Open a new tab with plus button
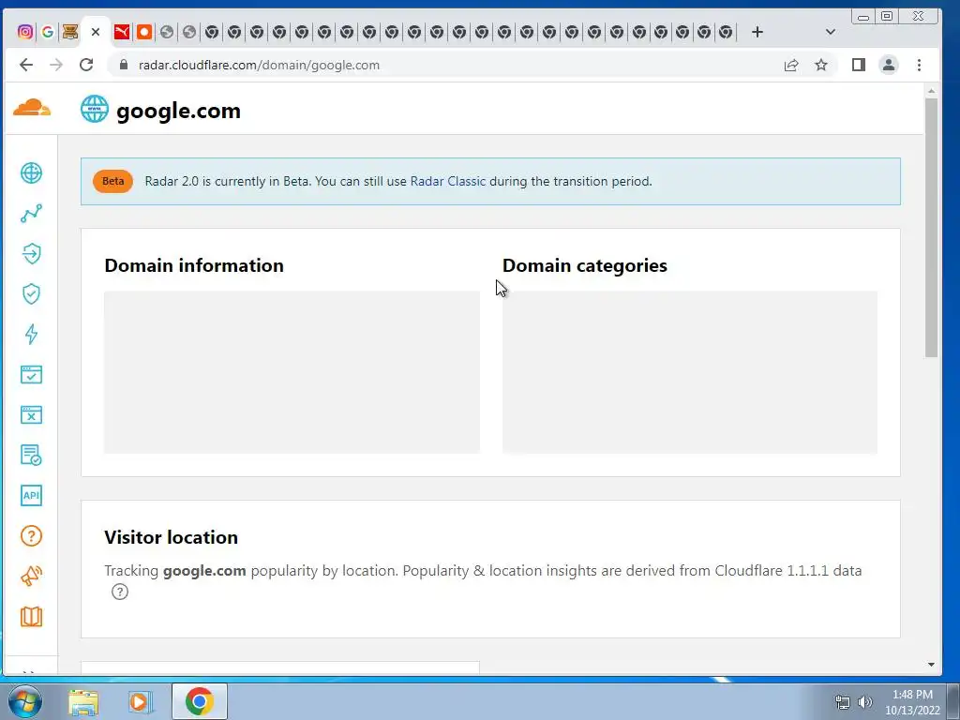 pos(757,32)
